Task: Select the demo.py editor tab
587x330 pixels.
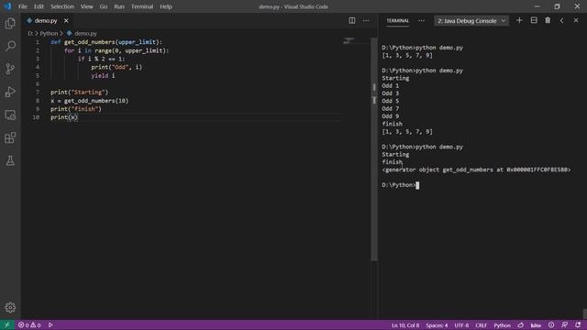Action: [46, 20]
